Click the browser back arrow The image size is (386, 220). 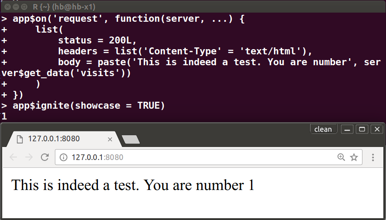pyautogui.click(x=13, y=157)
